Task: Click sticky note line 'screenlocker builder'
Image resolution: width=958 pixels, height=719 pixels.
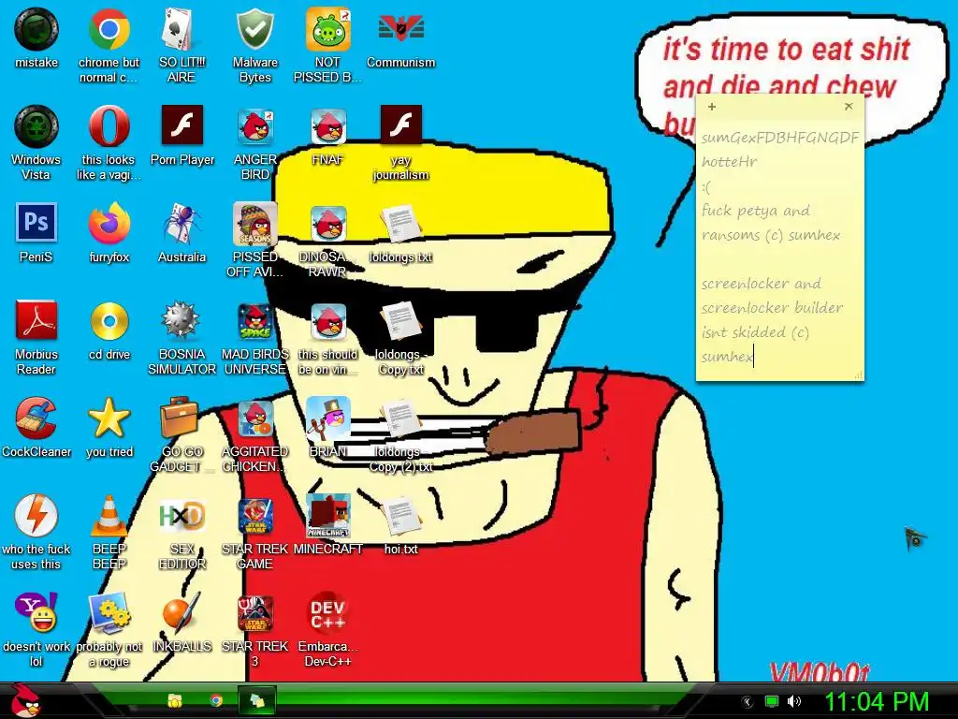Action: pos(772,307)
